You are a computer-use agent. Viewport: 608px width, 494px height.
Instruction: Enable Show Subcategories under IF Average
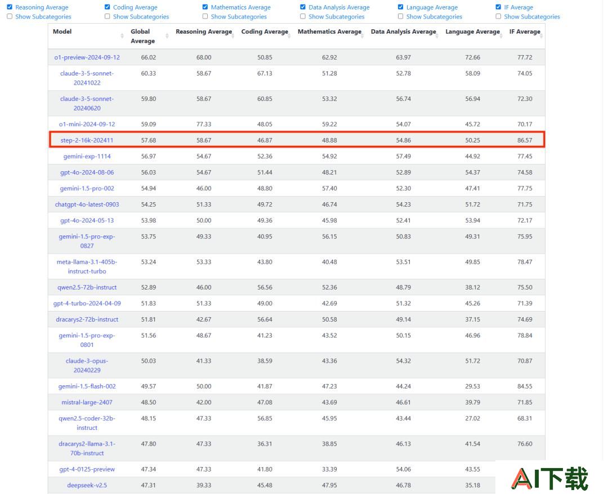(498, 16)
